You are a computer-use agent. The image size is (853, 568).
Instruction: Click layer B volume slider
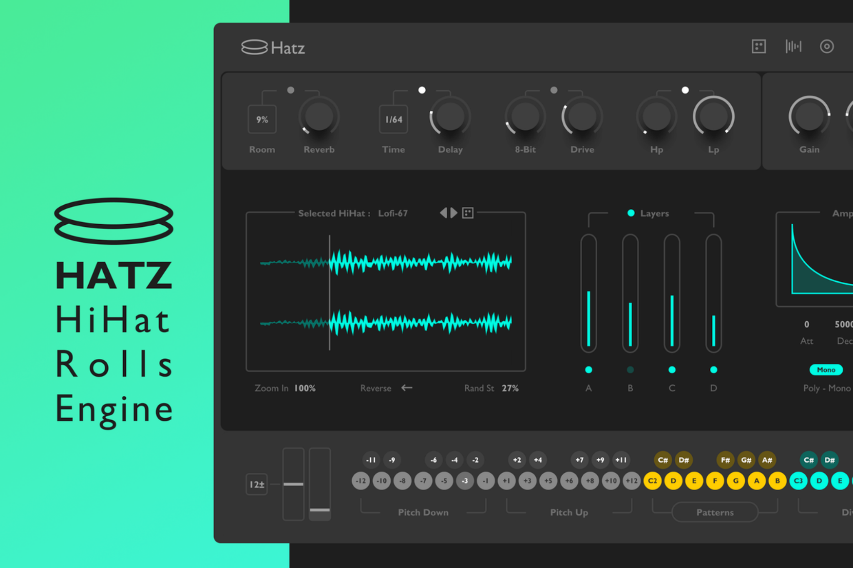(x=630, y=293)
